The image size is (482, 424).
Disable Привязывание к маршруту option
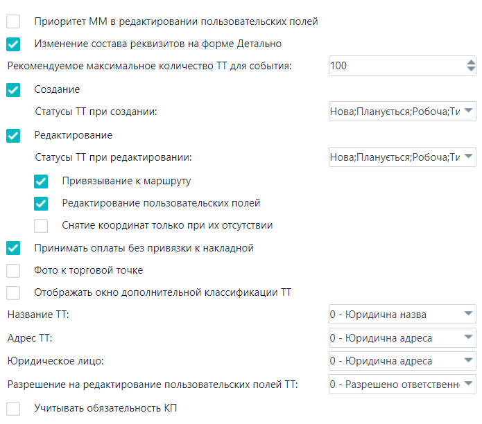(41, 181)
